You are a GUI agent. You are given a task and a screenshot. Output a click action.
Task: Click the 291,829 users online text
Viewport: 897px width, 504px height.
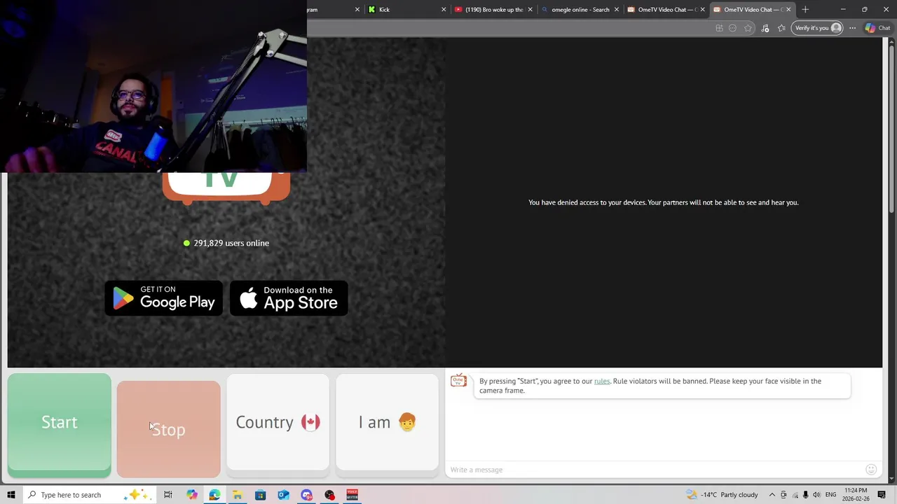(231, 243)
